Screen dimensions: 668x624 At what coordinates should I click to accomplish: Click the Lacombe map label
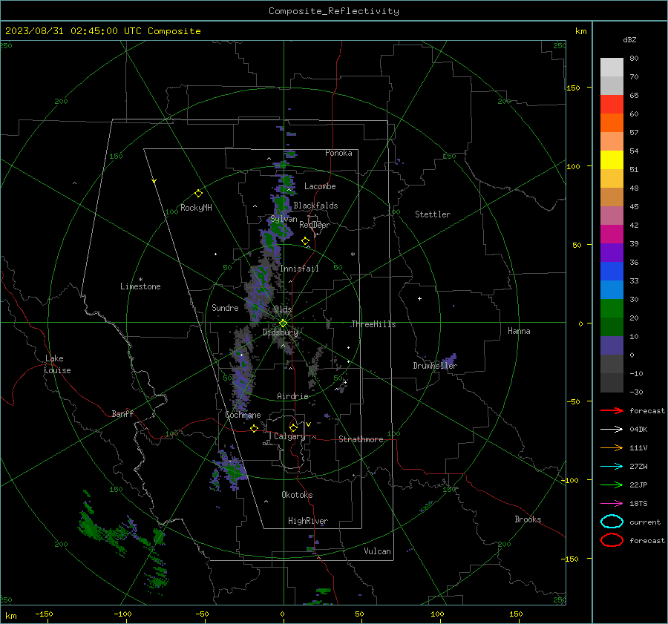click(320, 186)
